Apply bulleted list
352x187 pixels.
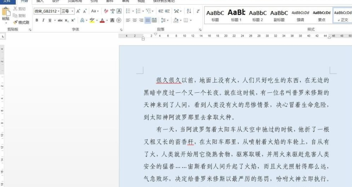point(128,11)
